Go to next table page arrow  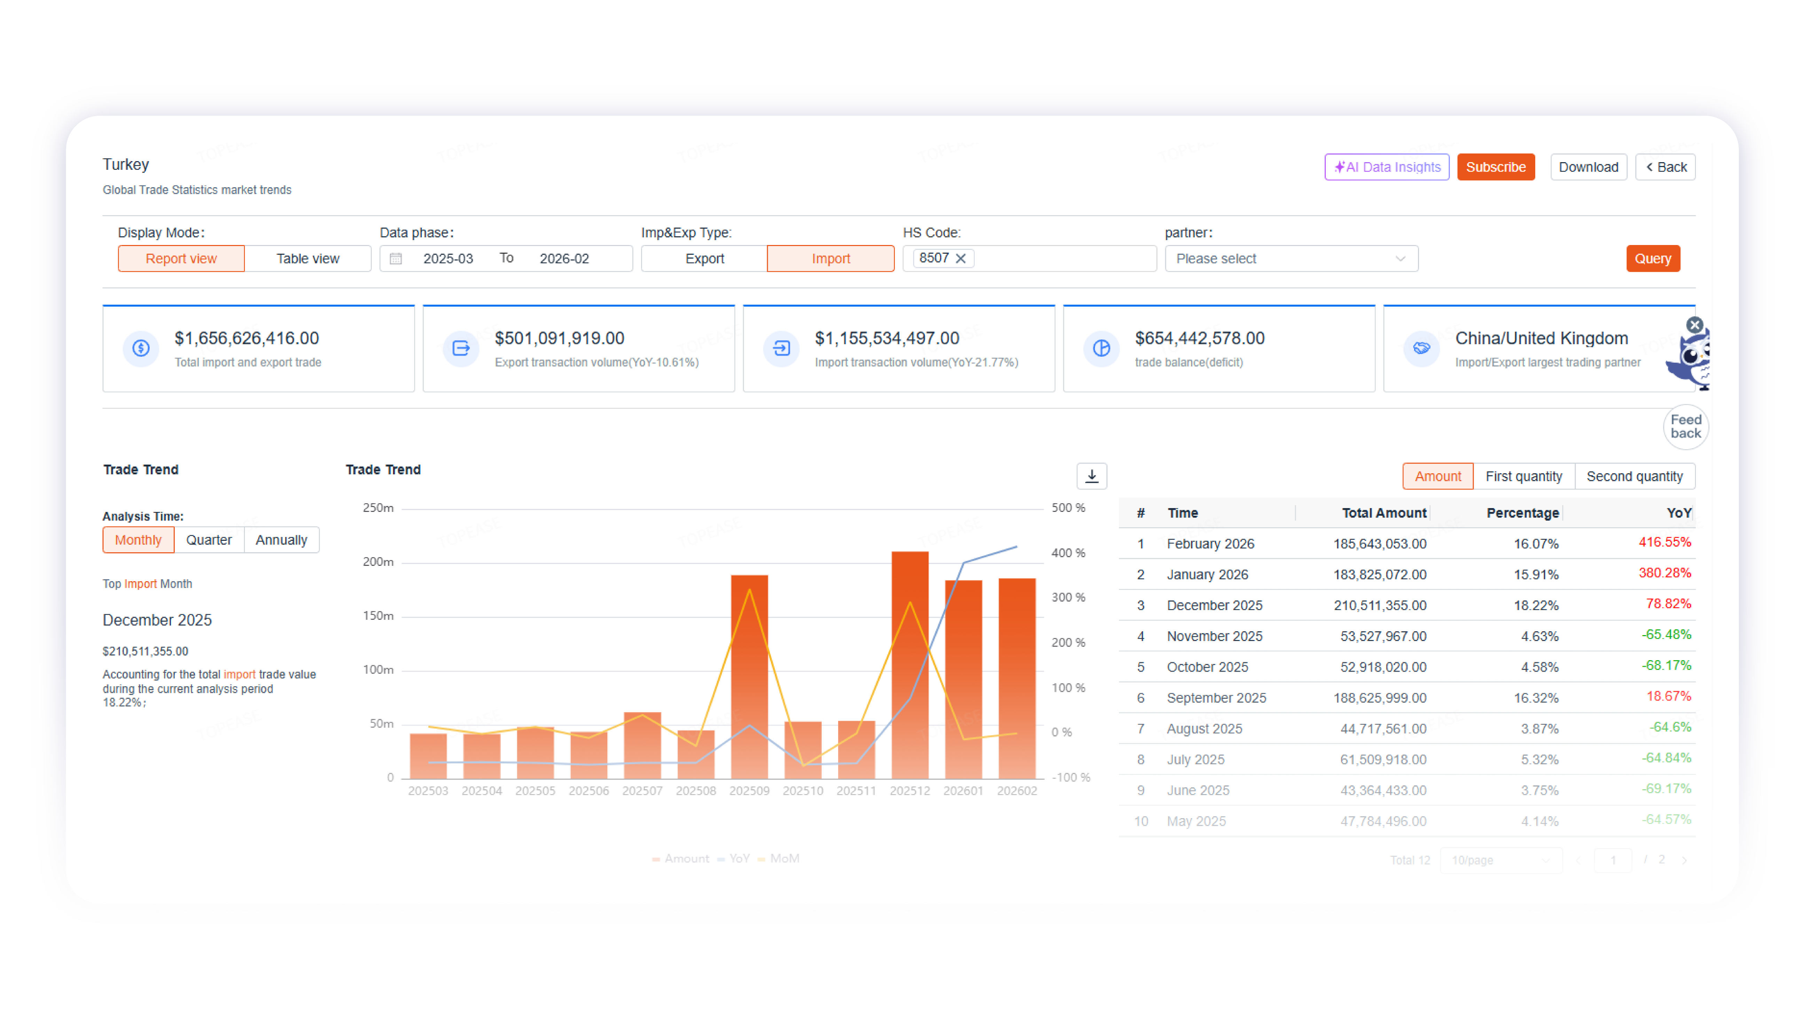1684,860
